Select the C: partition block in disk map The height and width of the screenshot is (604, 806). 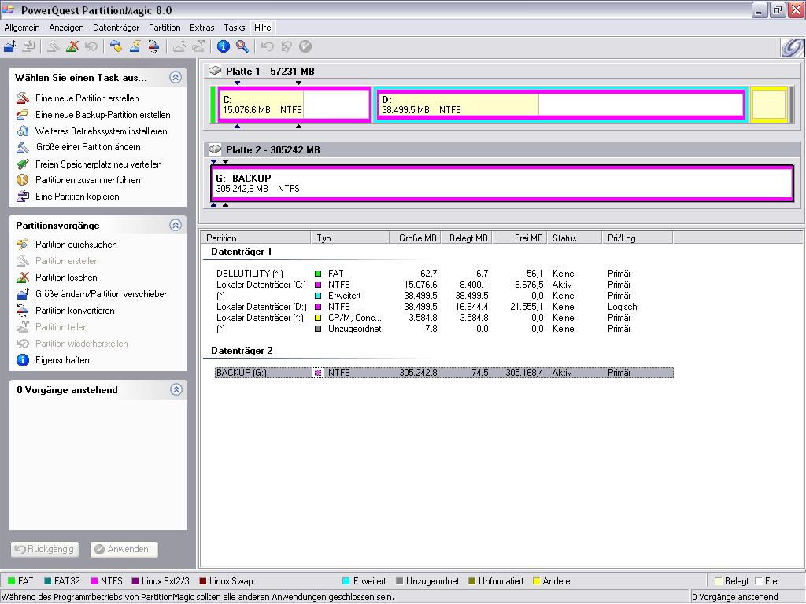tap(294, 105)
